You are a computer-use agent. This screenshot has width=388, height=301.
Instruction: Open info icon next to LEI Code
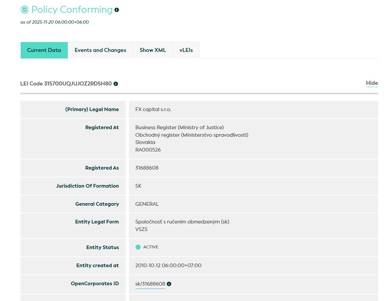(x=116, y=84)
